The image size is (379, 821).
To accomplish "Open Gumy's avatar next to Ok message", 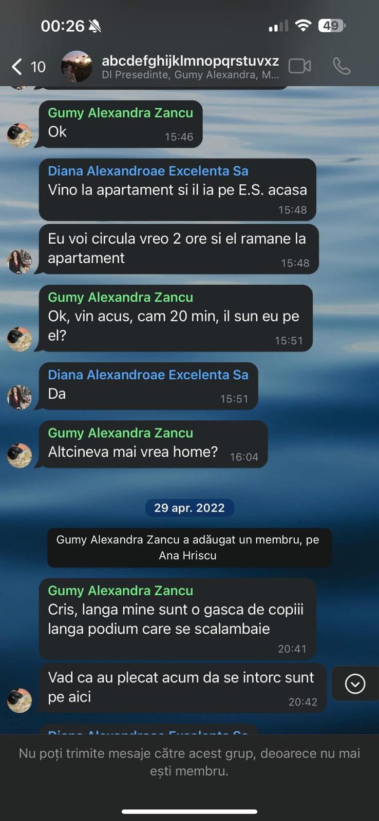I will (x=20, y=135).
